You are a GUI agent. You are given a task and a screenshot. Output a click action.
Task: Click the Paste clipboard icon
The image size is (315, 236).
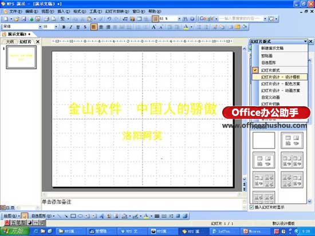point(89,19)
